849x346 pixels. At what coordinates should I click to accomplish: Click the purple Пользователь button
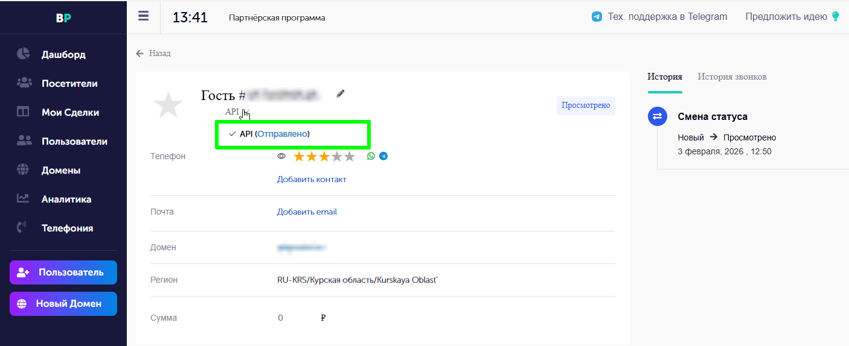[63, 272]
